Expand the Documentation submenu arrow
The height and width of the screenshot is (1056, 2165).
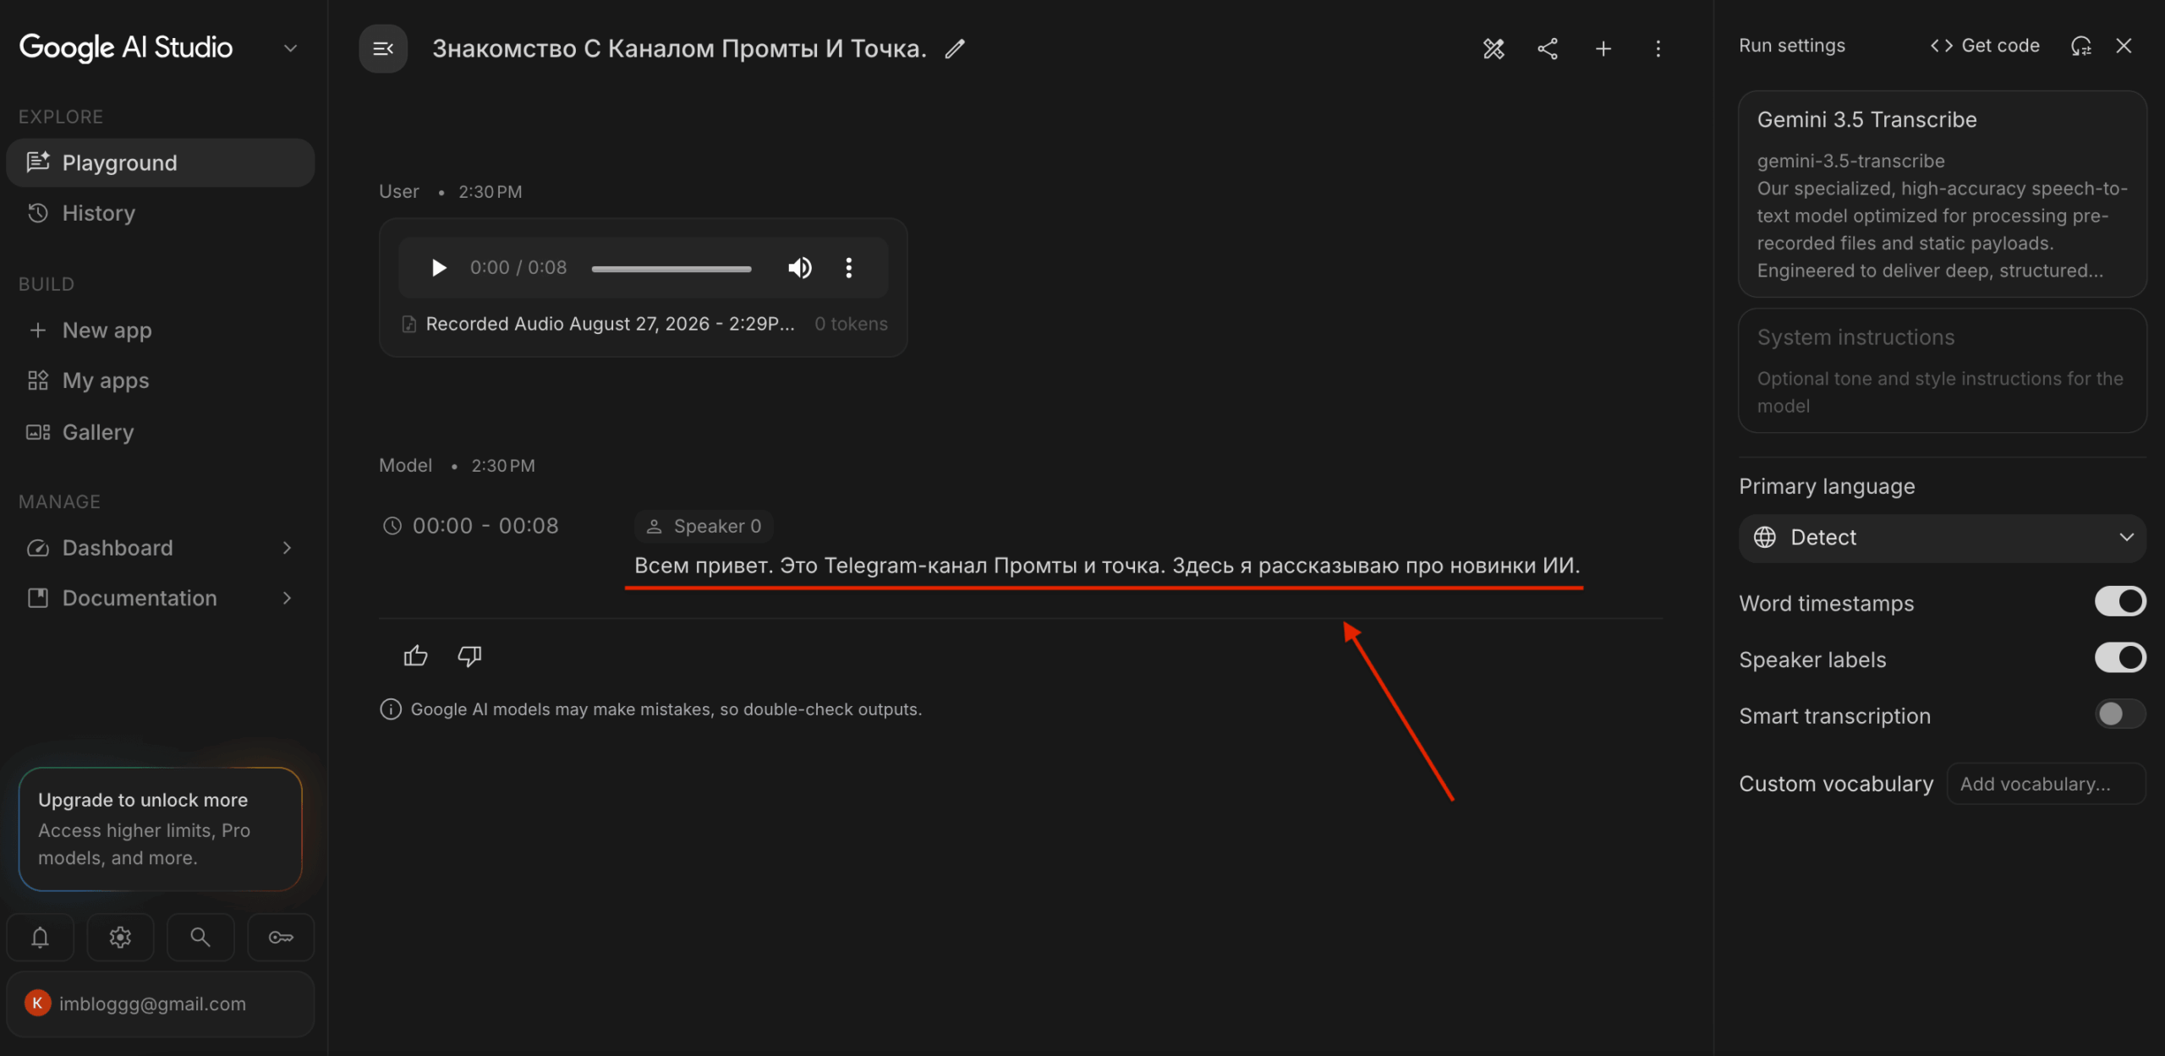(287, 599)
